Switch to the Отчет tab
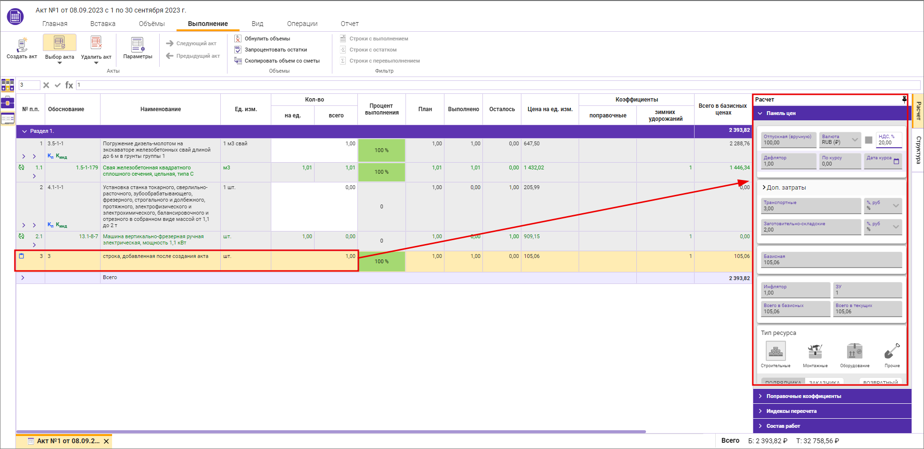This screenshot has height=449, width=924. click(x=350, y=24)
